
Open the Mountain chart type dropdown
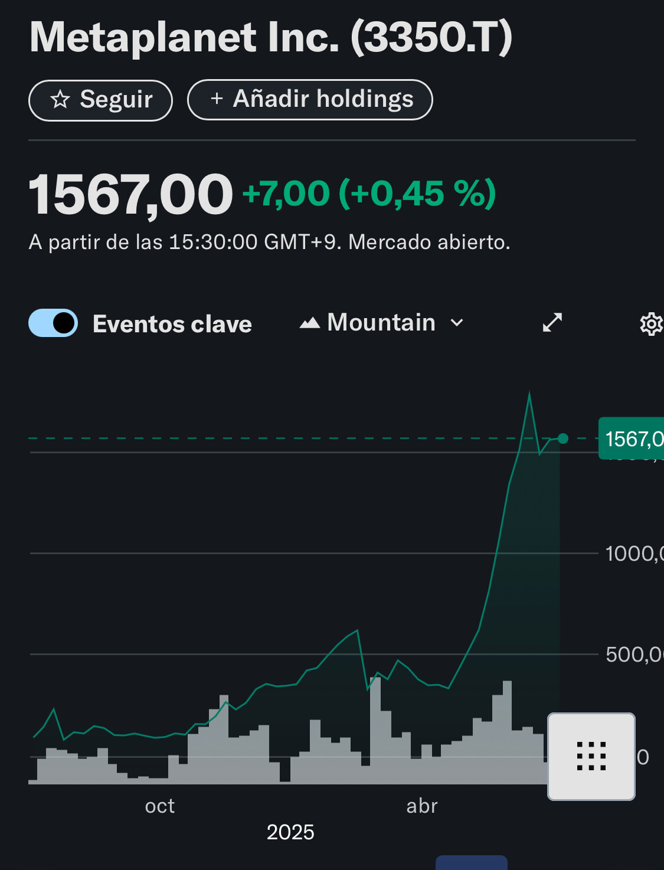point(382,323)
